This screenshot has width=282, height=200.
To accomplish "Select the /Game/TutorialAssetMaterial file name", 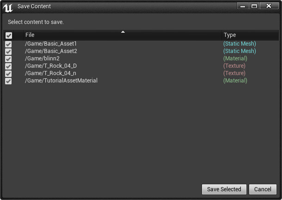I will (x=61, y=81).
